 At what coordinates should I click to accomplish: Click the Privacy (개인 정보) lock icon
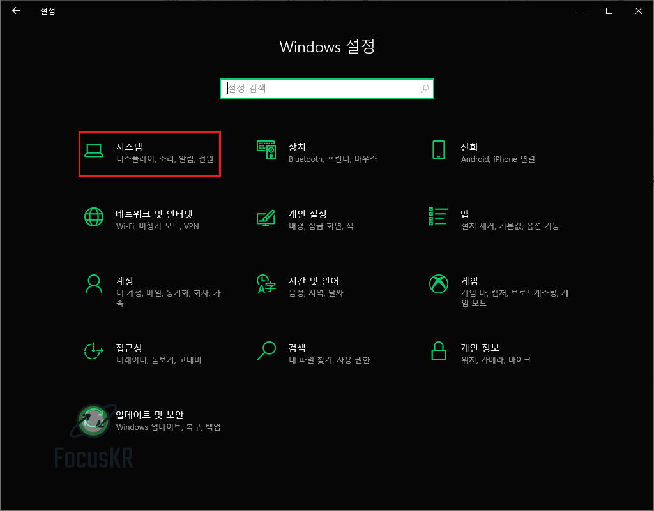(x=439, y=351)
